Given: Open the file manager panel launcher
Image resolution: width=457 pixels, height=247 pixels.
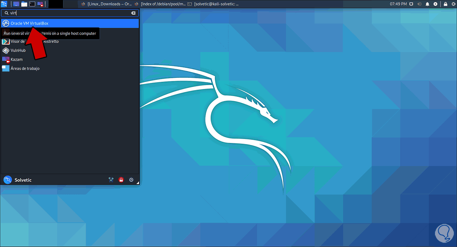Looking at the screenshot, I should pos(24,4).
